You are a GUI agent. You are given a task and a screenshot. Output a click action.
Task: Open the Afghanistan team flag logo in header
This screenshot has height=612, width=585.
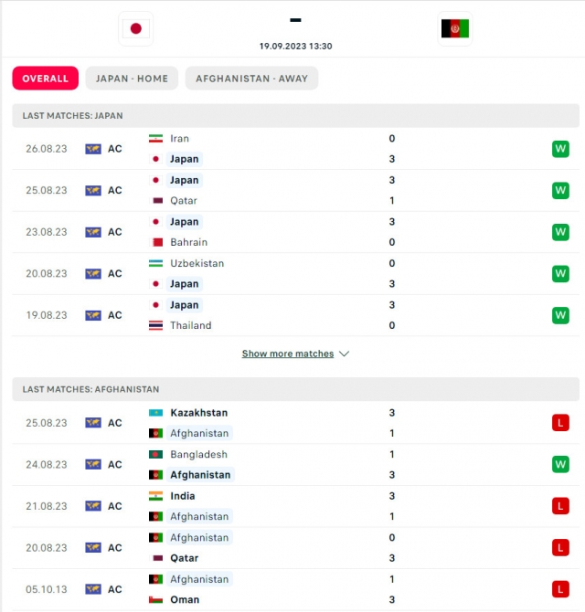[455, 28]
